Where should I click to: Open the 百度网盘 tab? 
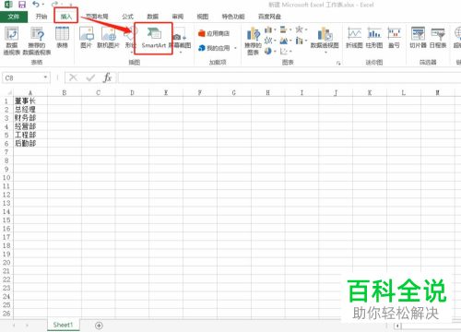point(269,17)
